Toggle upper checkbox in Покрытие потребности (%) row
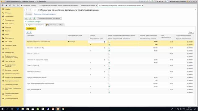Image resolution: width=198 pixels, height=111 pixels. click(109, 48)
